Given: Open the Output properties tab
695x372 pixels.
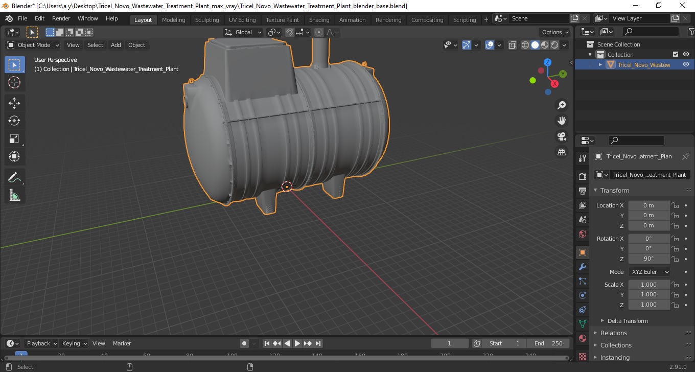Looking at the screenshot, I should pos(582,191).
